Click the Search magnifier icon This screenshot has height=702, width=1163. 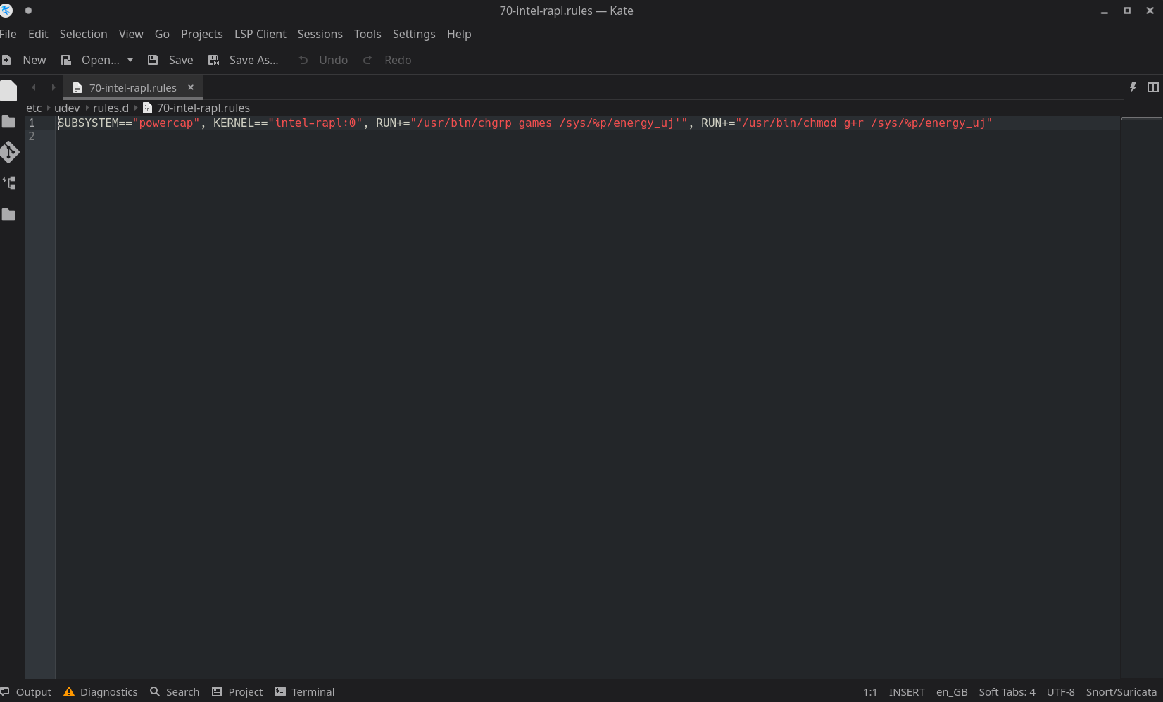click(x=155, y=691)
